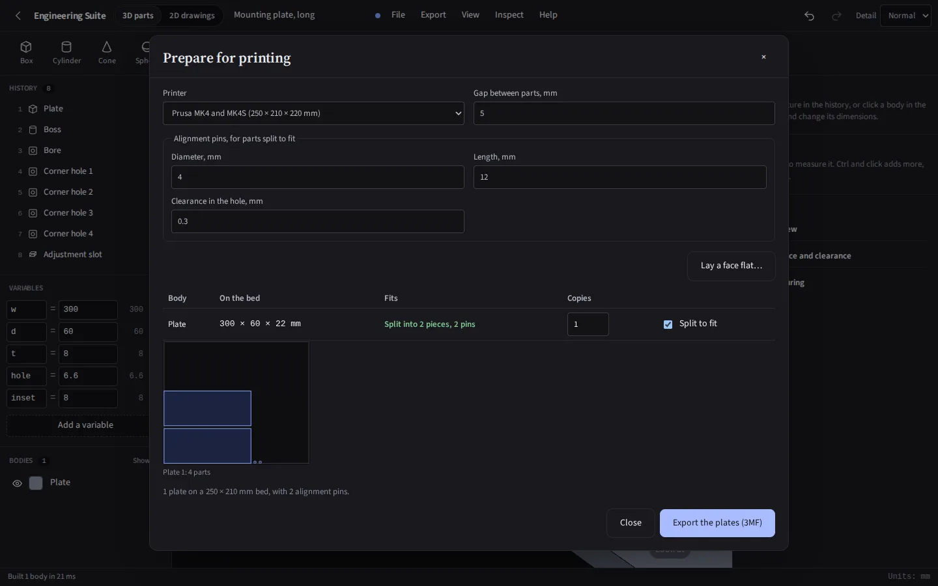This screenshot has height=586, width=938.
Task: Open the Export menu
Action: pyautogui.click(x=433, y=15)
